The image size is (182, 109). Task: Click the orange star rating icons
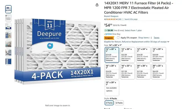pos(111,19)
